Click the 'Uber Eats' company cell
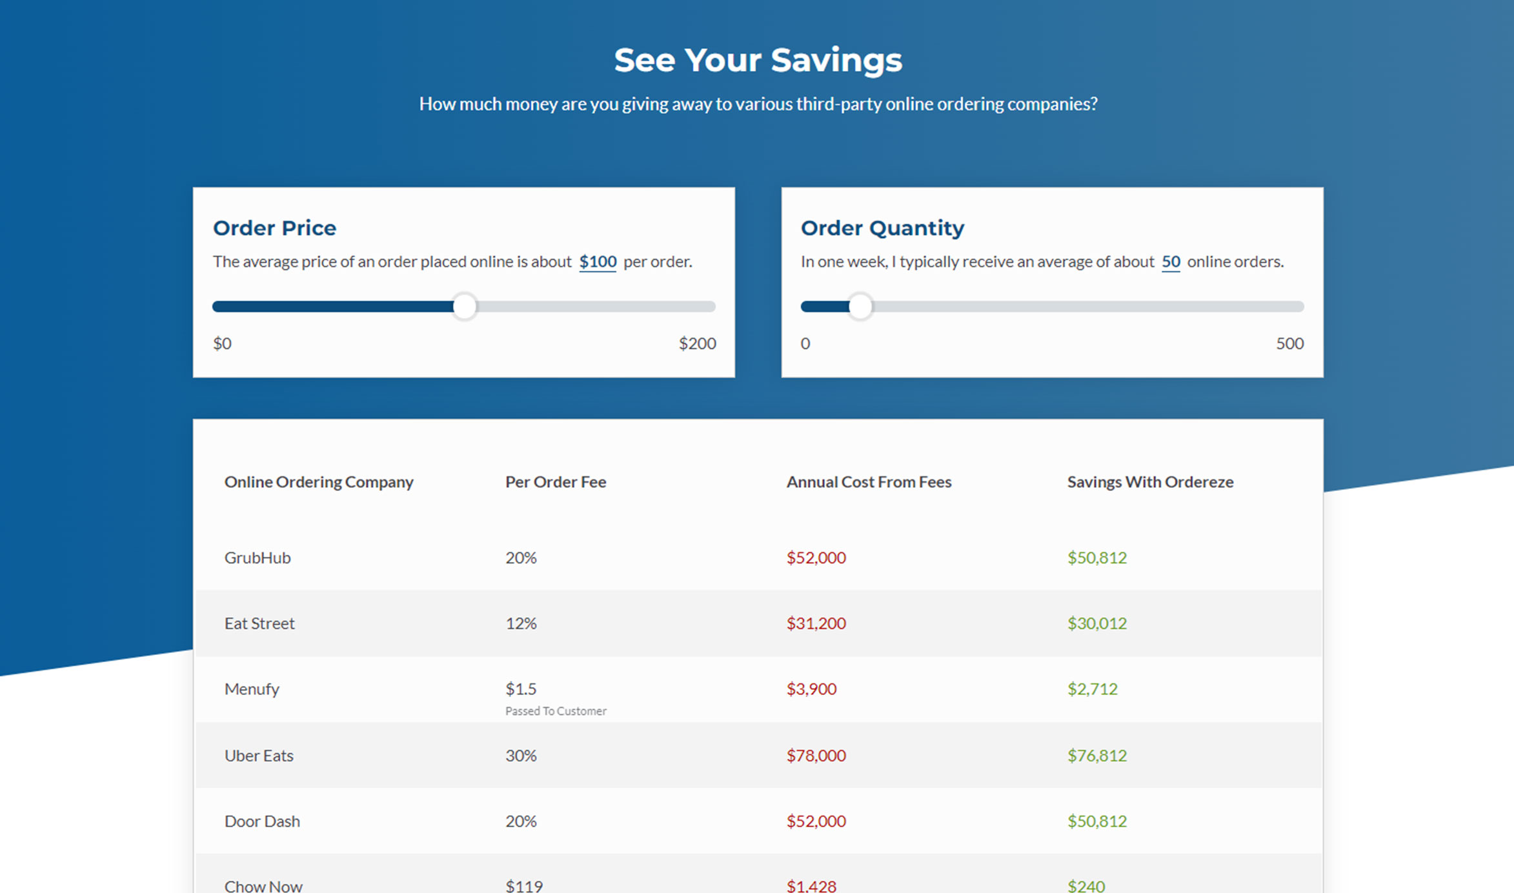Image resolution: width=1514 pixels, height=893 pixels. tap(259, 756)
